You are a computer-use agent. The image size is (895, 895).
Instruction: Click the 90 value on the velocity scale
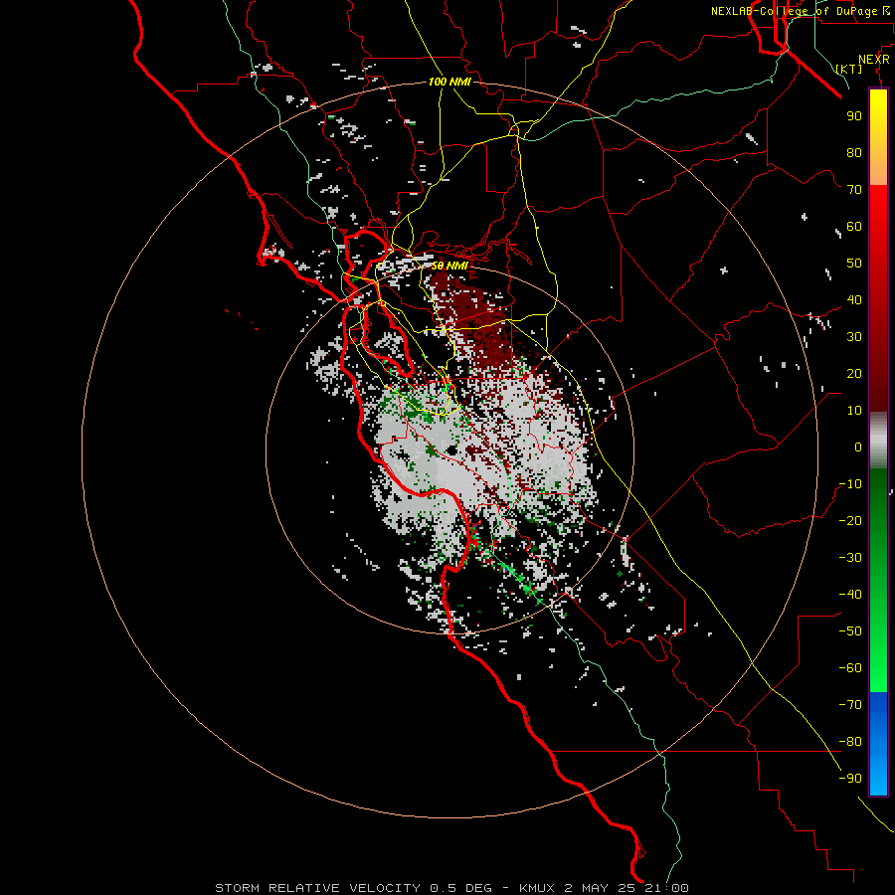[854, 116]
